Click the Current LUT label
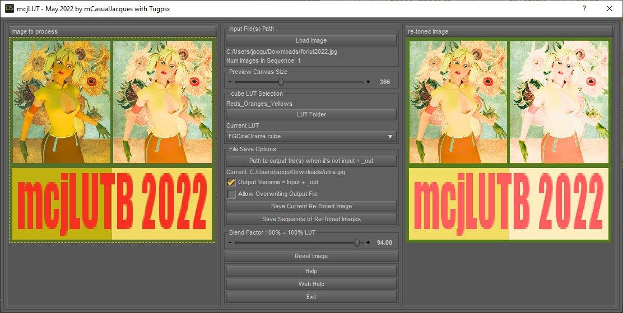The image size is (623, 313). tap(243, 125)
